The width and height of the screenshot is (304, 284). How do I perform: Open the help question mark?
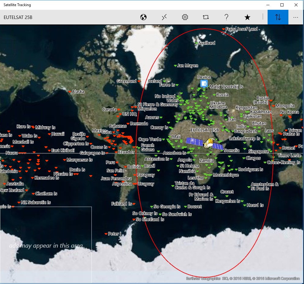226,17
